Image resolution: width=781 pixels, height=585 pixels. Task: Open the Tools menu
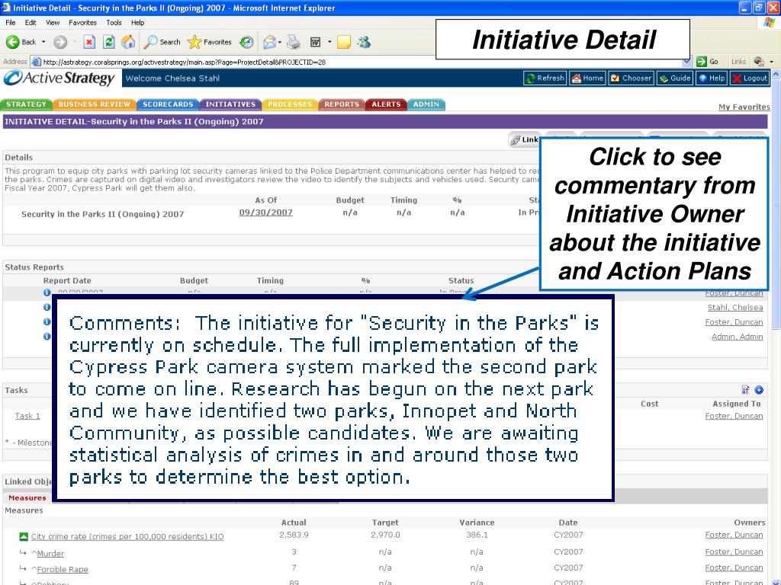tap(114, 22)
